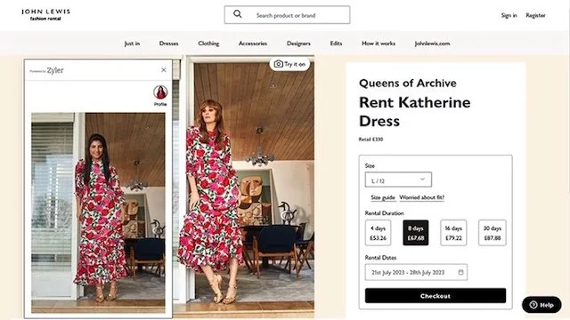
Task: Open the Dresses menu
Action: 168,44
